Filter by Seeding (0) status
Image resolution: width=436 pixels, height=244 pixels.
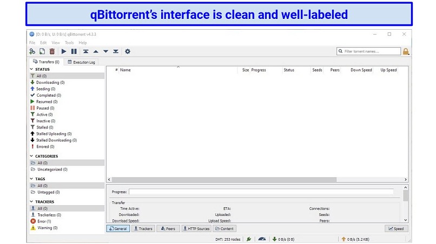tap(67, 89)
